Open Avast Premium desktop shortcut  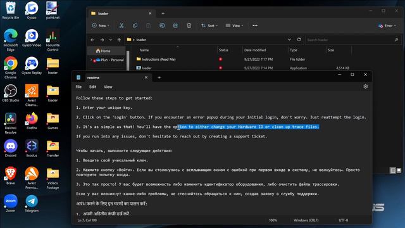tap(32, 178)
